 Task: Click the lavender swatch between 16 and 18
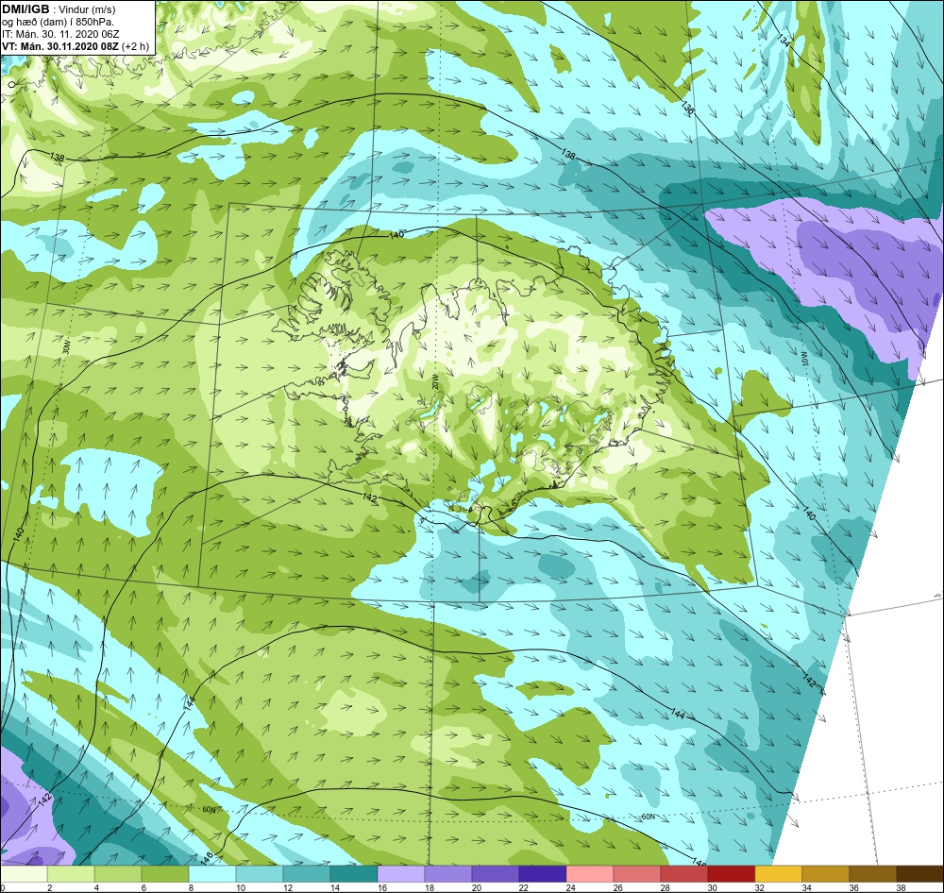pos(401,874)
